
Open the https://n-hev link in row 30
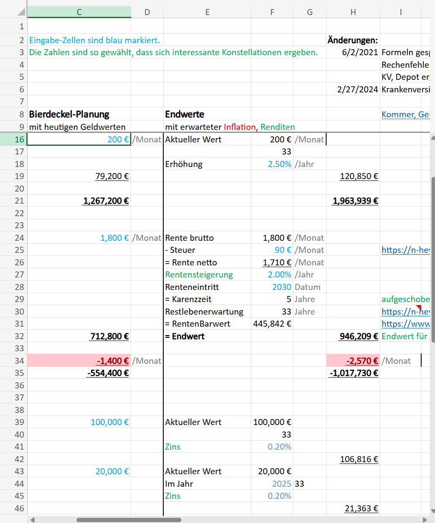coord(406,312)
